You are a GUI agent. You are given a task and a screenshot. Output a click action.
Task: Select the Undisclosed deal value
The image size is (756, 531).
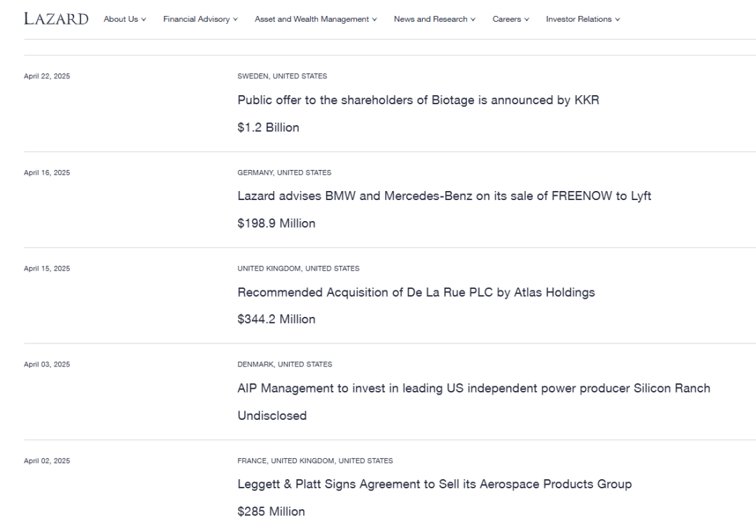(x=272, y=416)
